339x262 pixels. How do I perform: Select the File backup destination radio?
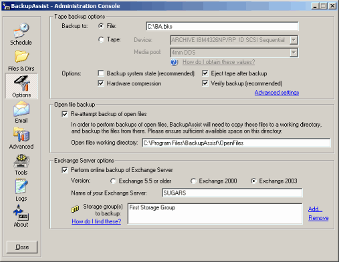(x=101, y=26)
